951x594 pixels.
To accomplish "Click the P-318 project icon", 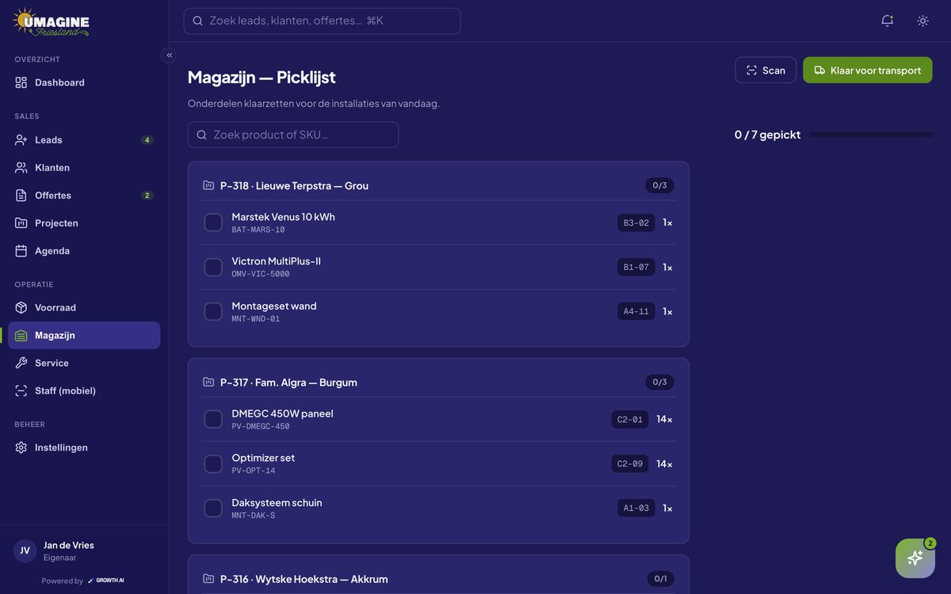I will coord(208,185).
